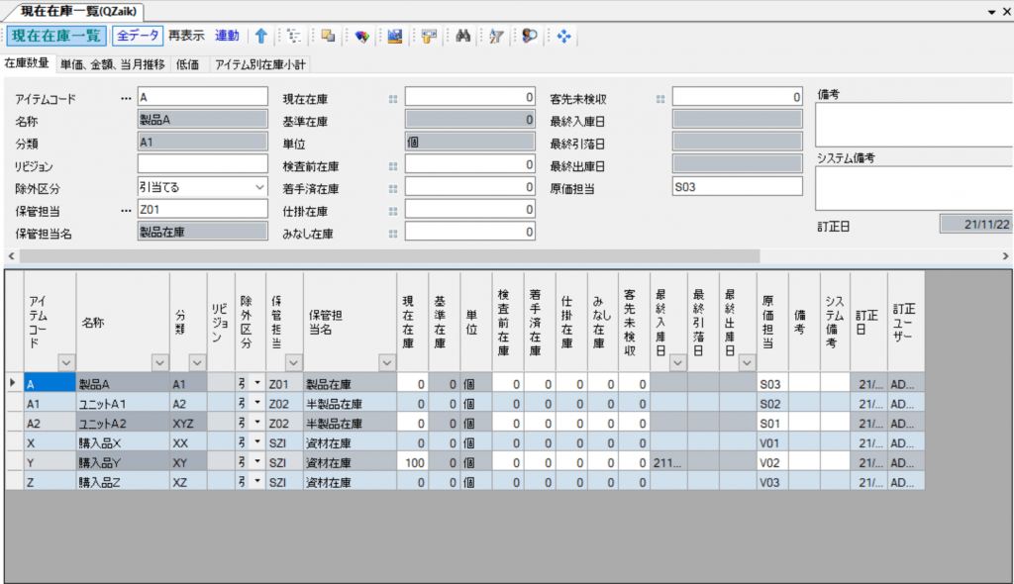Image resolution: width=1014 pixels, height=584 pixels.
Task: Select the 分類 cell XYZ
Action: (188, 423)
